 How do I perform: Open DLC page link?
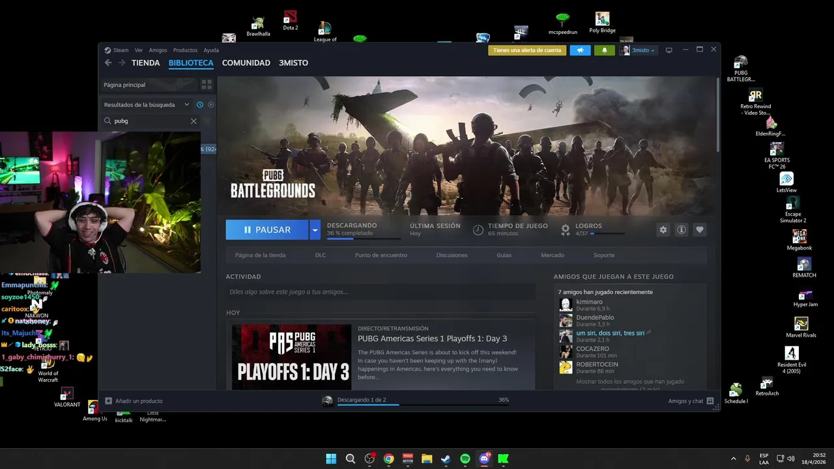point(321,255)
